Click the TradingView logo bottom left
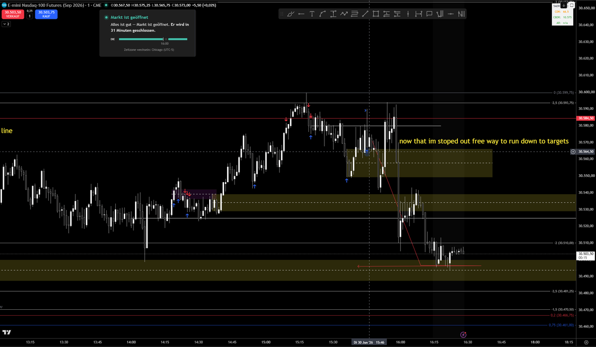The height and width of the screenshot is (347, 596). 6,332
